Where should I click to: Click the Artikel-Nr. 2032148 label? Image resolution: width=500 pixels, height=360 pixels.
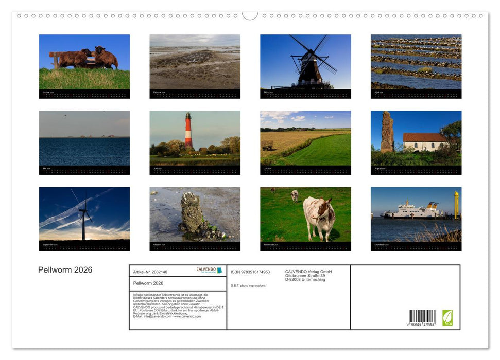click(150, 272)
